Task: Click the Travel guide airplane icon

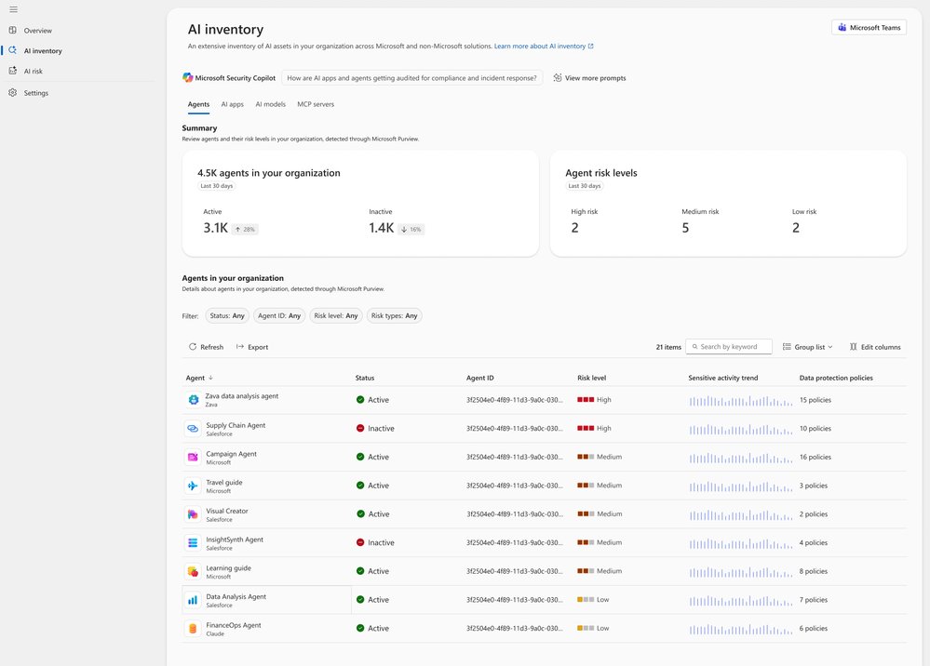Action: pos(193,486)
